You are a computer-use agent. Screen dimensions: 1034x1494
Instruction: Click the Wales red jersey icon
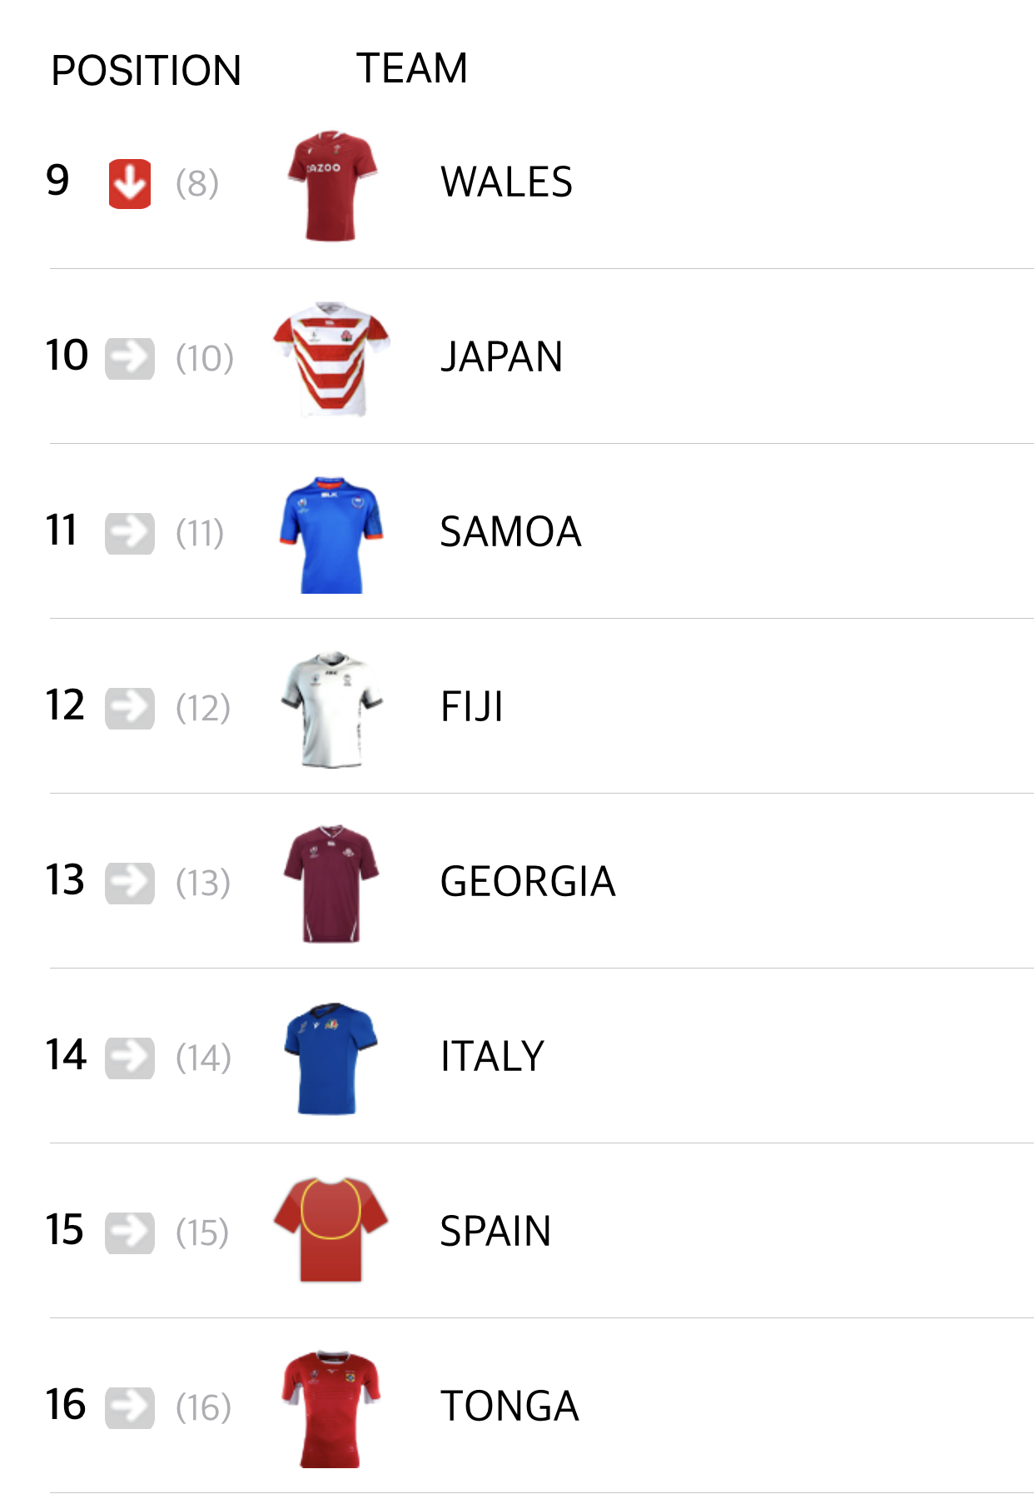[x=331, y=185]
